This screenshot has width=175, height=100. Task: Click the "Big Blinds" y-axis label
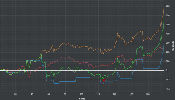[173, 46]
